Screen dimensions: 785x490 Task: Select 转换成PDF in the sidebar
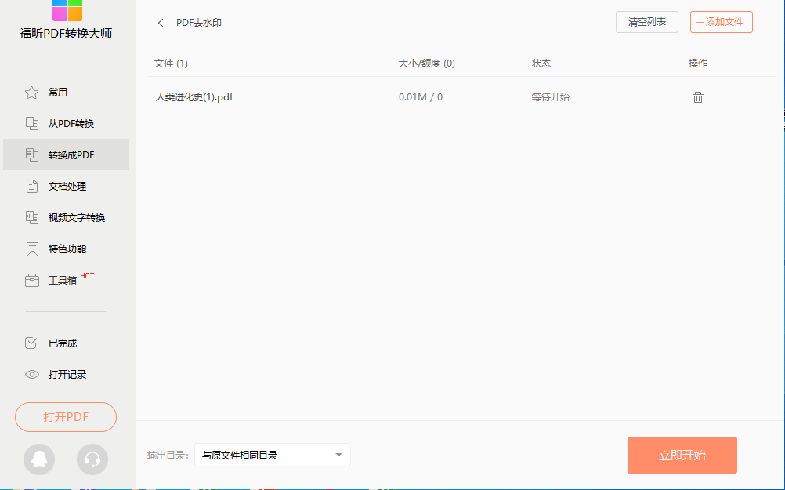click(66, 154)
